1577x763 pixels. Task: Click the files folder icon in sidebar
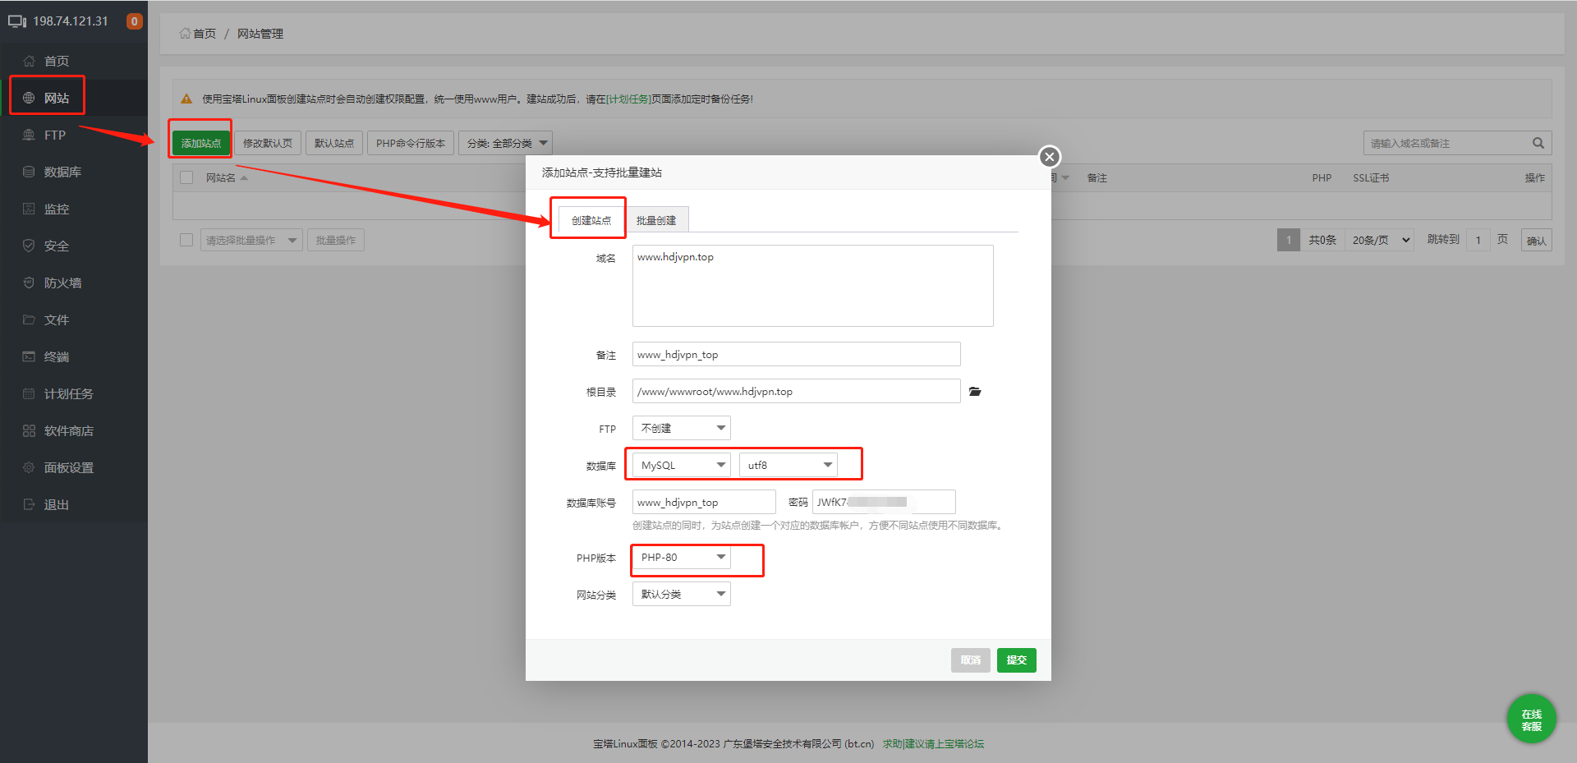click(x=29, y=319)
